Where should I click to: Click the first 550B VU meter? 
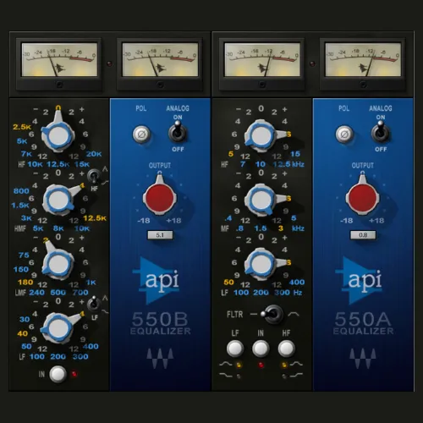click(59, 59)
